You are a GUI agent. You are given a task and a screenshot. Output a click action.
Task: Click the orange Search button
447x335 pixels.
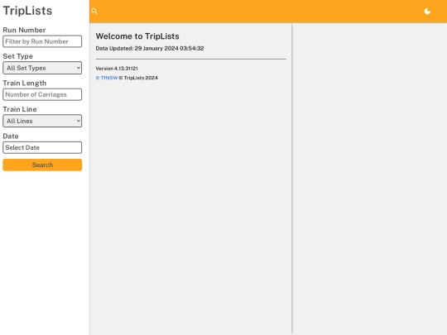click(42, 165)
